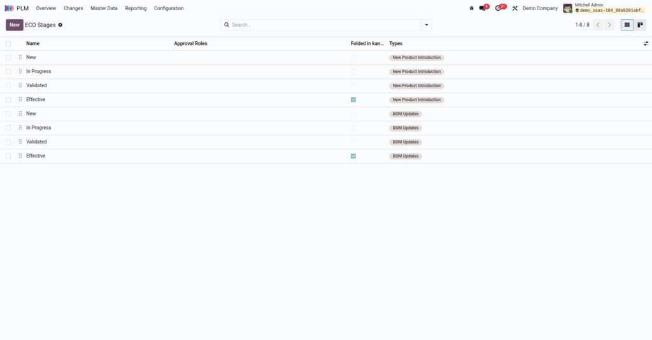Viewport: 652px width, 340px height.
Task: Switch to kanban view
Action: click(x=640, y=25)
